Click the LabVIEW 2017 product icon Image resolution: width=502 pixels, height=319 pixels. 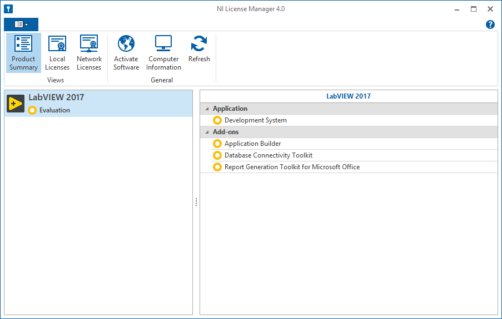16,104
